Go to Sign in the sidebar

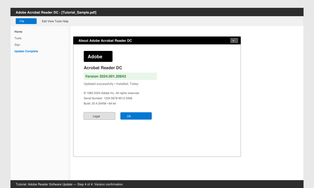click(x=17, y=45)
